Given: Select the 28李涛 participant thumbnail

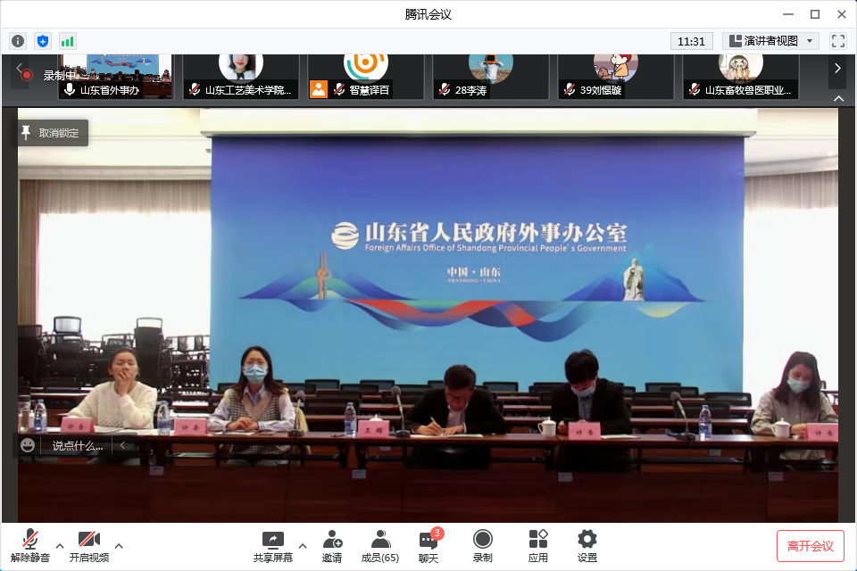Looking at the screenshot, I should pyautogui.click(x=491, y=77).
